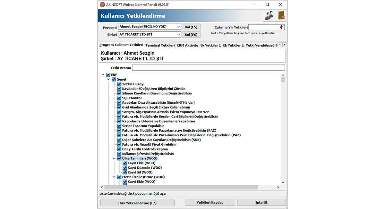Screen dimensions: 385x209
Task: Click the horizontal scrollbar right arrow
Action: 278,187
